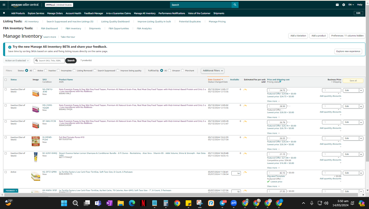Open Windows taskbar search
Screen dimensions: 369x209
click(75, 203)
